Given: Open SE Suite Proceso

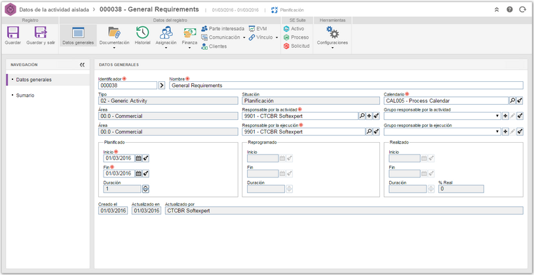Looking at the screenshot, I should coord(296,37).
